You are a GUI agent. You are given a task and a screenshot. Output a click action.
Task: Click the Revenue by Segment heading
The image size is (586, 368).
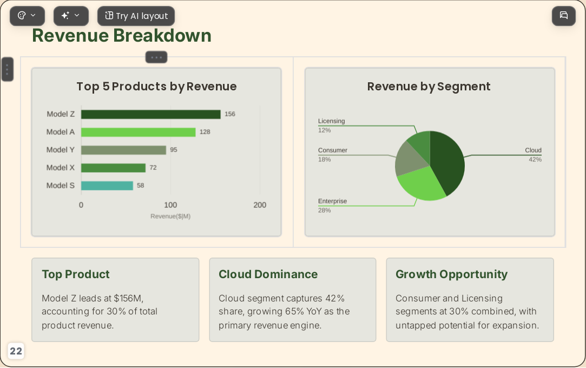click(429, 86)
